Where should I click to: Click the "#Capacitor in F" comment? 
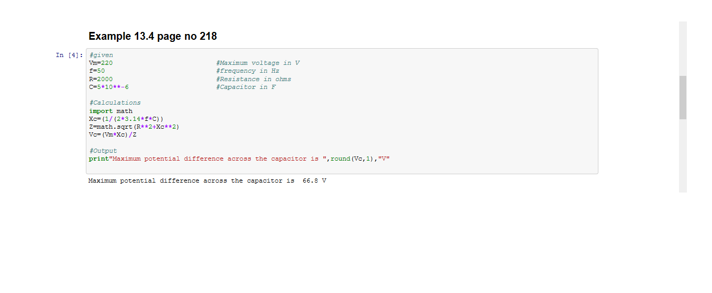coord(246,87)
